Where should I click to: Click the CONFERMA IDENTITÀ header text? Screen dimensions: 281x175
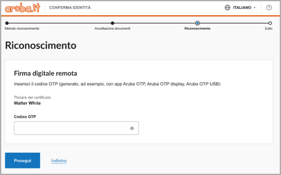[70, 8]
